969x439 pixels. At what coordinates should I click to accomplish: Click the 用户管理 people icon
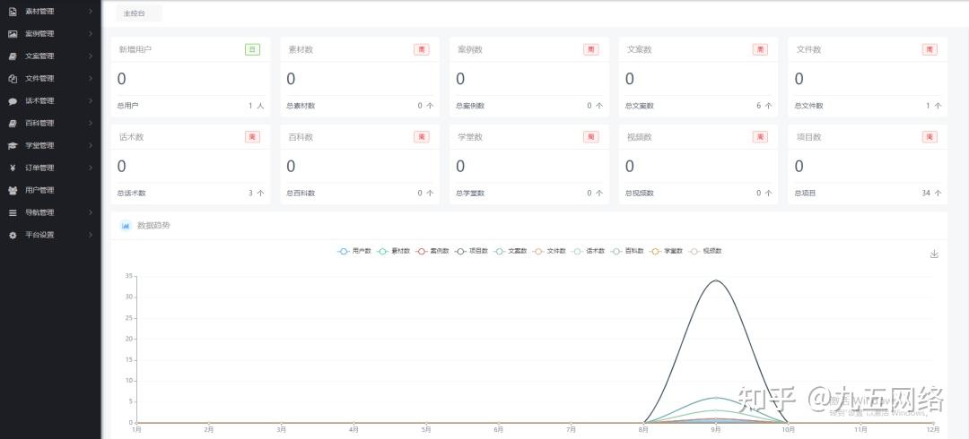coord(13,190)
